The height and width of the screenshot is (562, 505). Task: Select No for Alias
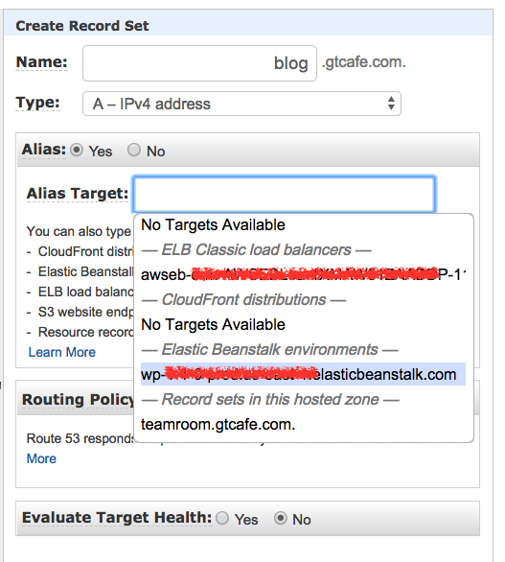pos(134,150)
